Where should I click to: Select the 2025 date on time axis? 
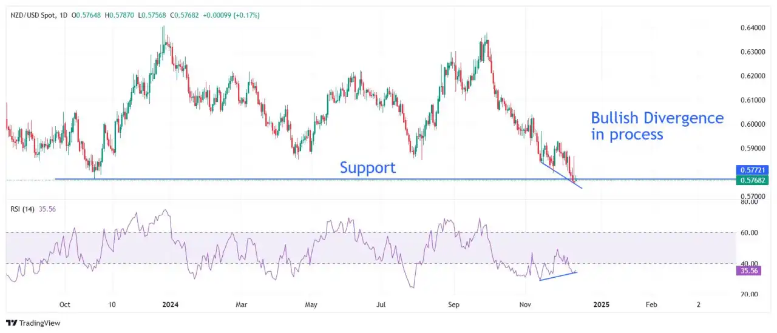coord(602,304)
